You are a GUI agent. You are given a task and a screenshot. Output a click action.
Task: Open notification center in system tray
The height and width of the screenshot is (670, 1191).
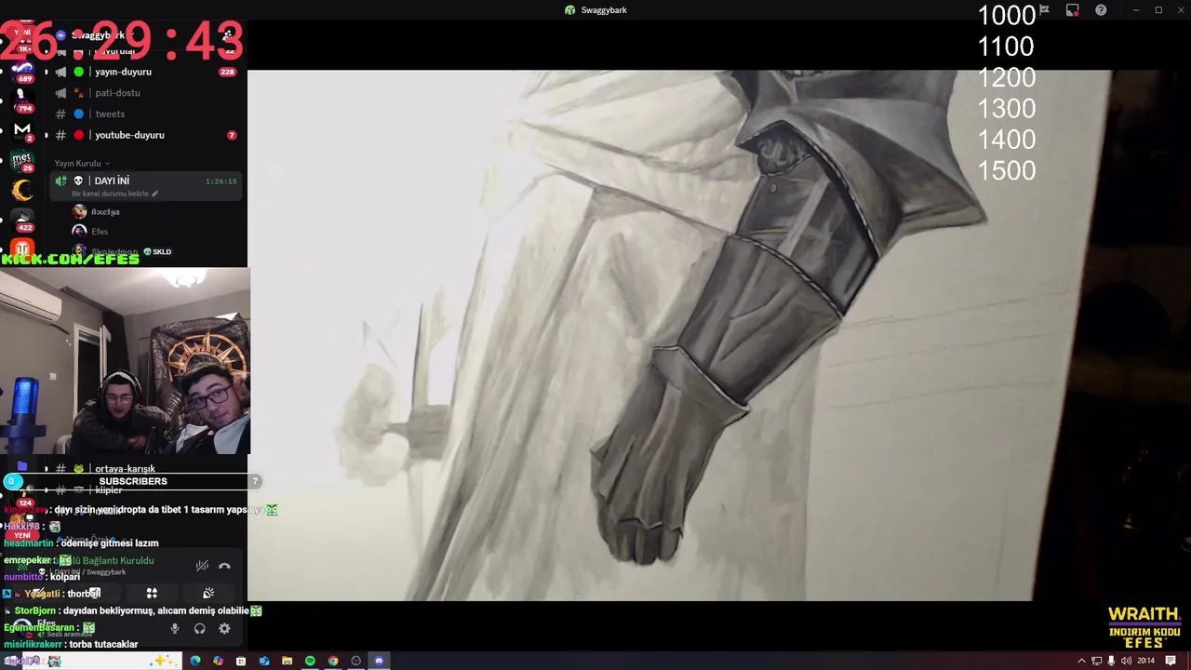(1171, 661)
